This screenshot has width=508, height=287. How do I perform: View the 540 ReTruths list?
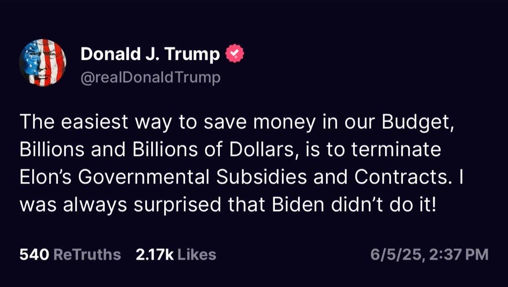[70, 254]
